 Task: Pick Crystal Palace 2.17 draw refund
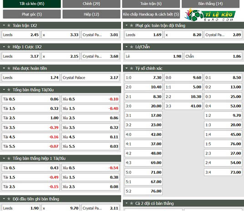pyautogui.click(x=91, y=77)
